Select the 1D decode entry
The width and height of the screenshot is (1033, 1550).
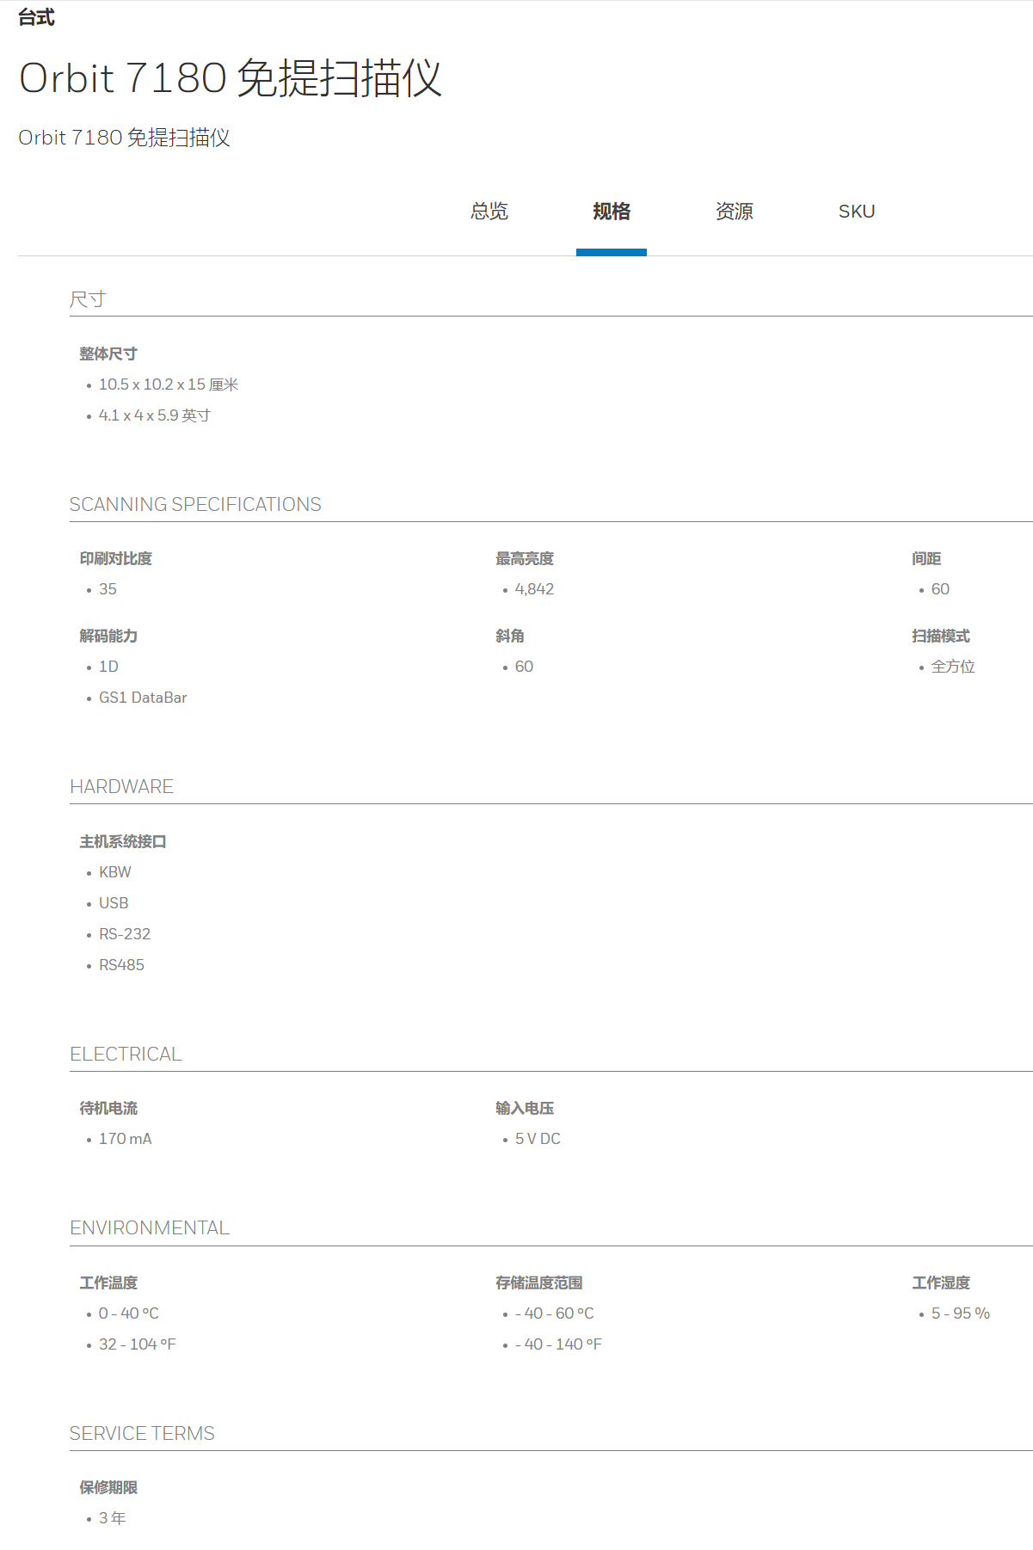[x=108, y=667]
